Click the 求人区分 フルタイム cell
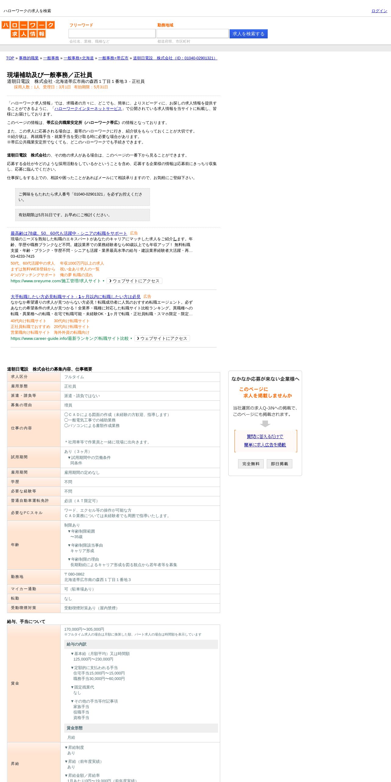391x782 pixels. (140, 377)
